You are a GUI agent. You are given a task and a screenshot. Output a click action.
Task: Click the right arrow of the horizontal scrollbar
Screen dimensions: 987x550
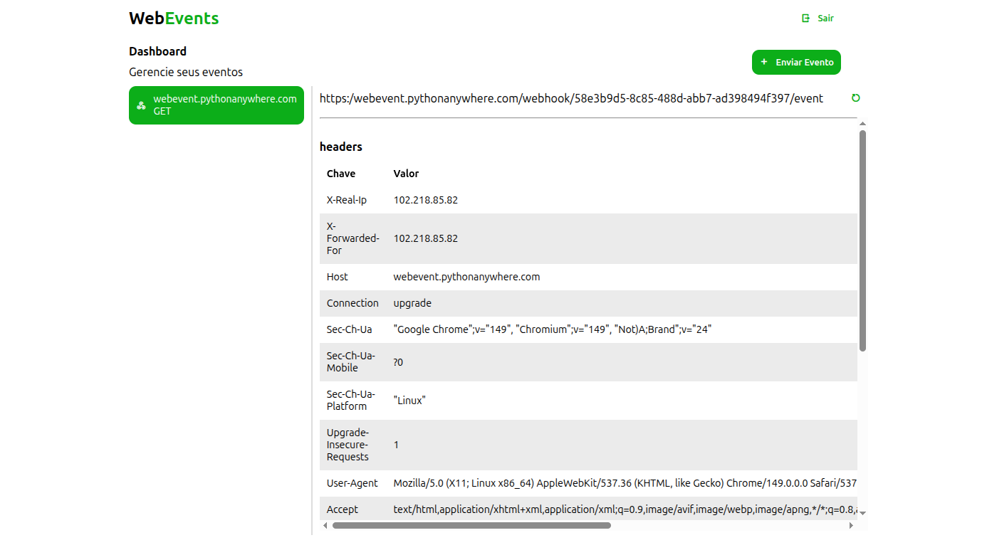coord(851,526)
